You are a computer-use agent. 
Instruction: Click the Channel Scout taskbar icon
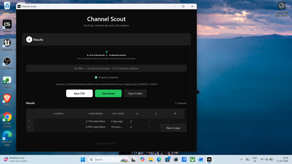click(x=209, y=160)
